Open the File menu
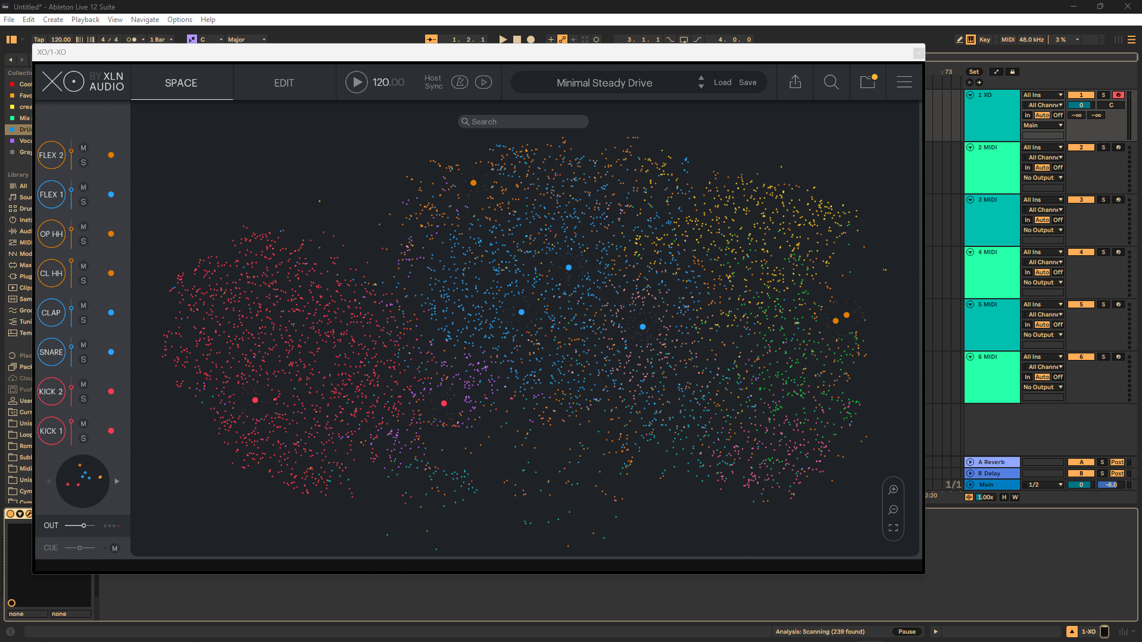 pyautogui.click(x=9, y=20)
